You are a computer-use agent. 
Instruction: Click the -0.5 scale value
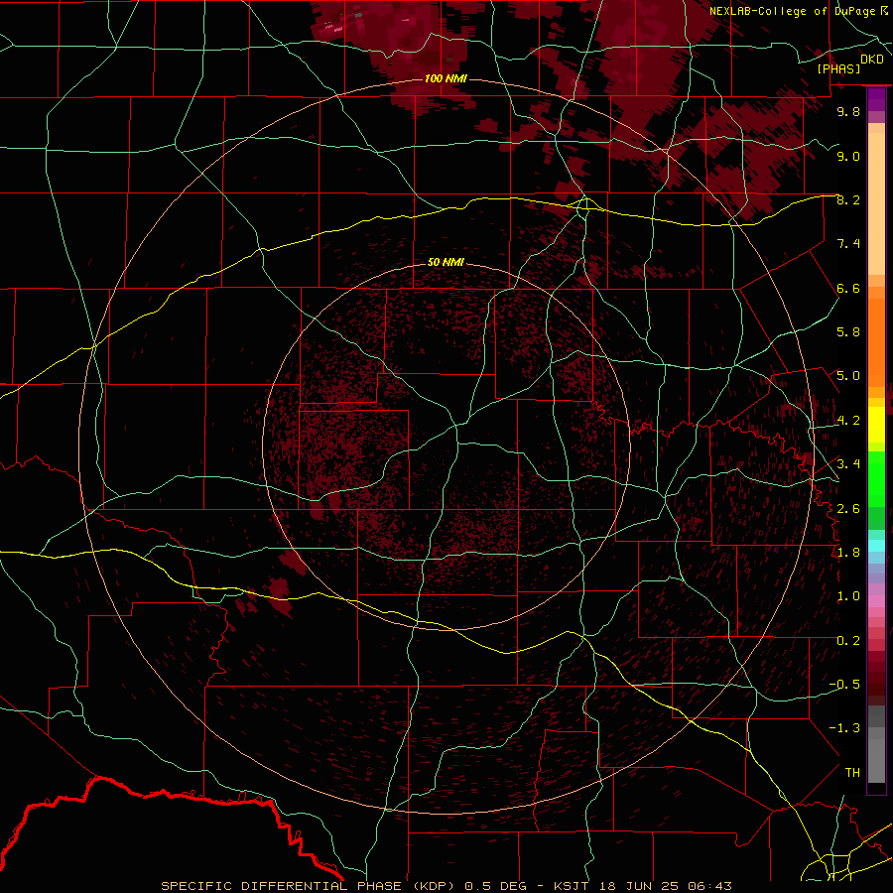tap(844, 685)
